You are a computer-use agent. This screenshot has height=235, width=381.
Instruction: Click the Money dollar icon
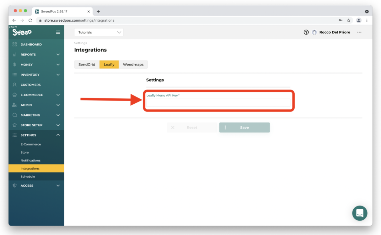point(14,65)
